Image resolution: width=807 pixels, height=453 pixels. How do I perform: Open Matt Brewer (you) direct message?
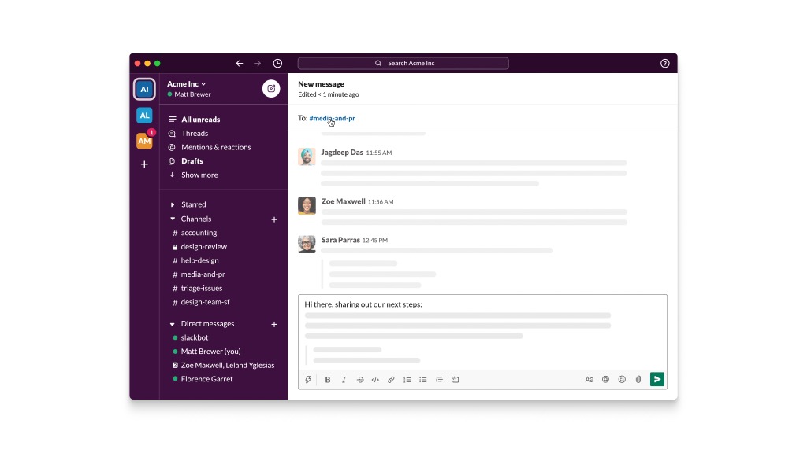210,352
